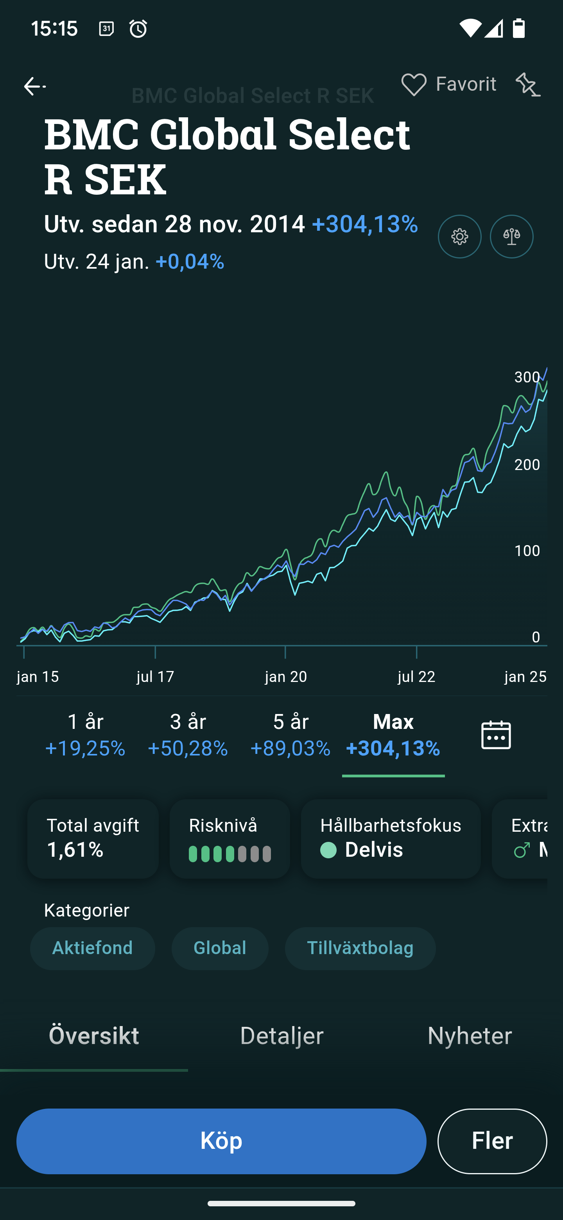This screenshot has height=1220, width=563.
Task: Open the Total avgift card
Action: click(93, 838)
